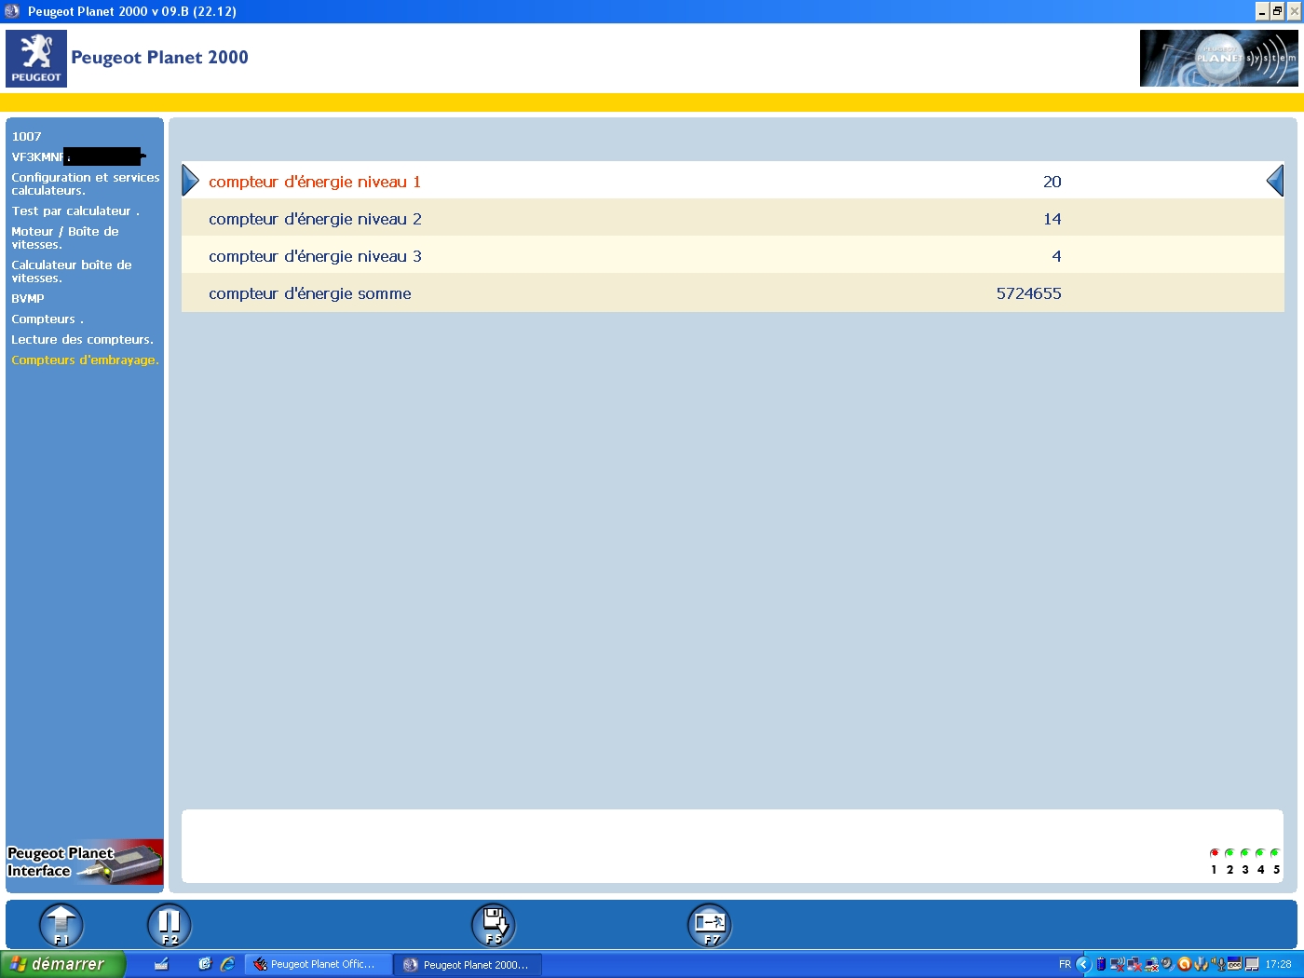Image resolution: width=1304 pixels, height=978 pixels.
Task: Click the Peugeot Planet Interface image
Action: [x=85, y=862]
